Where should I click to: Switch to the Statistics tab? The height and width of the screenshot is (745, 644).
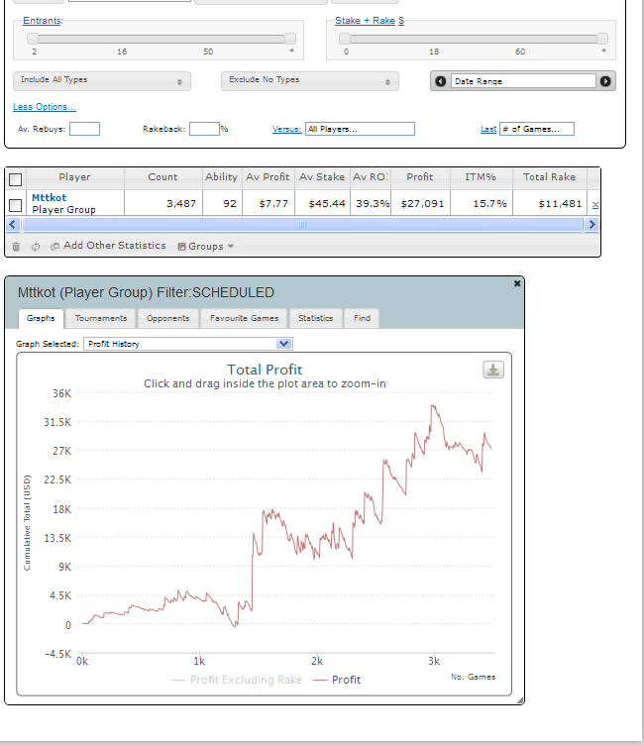click(316, 318)
